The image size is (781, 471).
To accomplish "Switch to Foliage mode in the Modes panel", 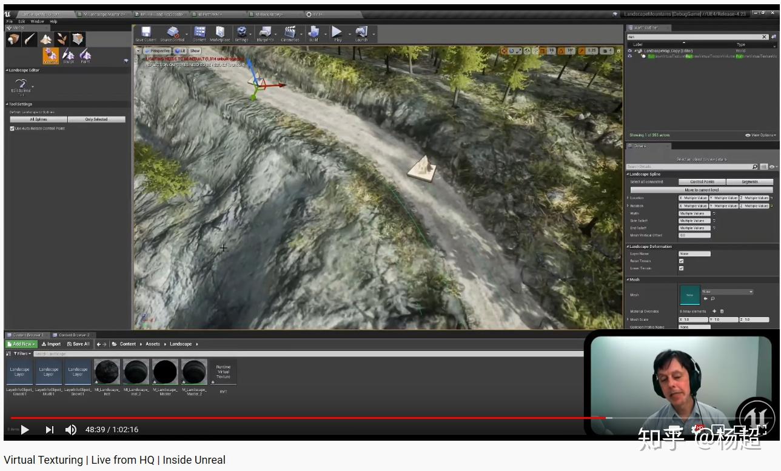I will click(x=62, y=39).
